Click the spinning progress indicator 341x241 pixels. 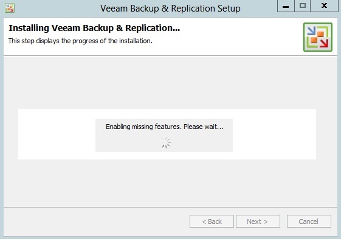click(x=166, y=142)
